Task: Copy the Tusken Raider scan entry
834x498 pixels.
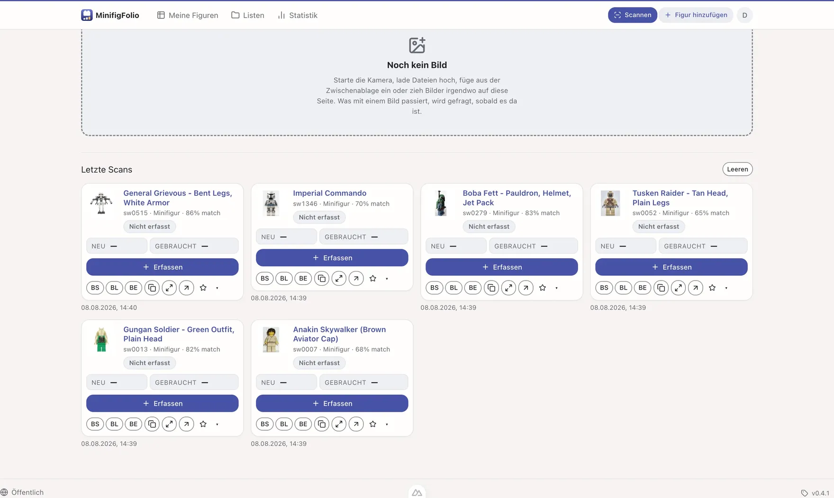Action: click(661, 288)
